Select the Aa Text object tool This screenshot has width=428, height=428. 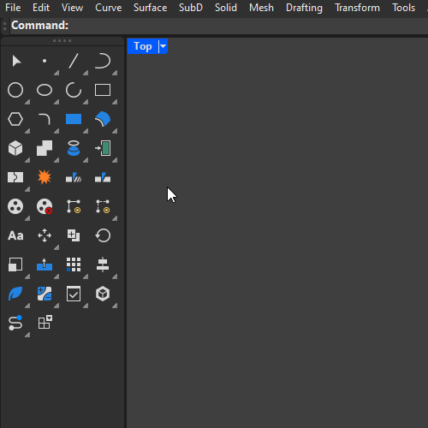[x=15, y=235]
